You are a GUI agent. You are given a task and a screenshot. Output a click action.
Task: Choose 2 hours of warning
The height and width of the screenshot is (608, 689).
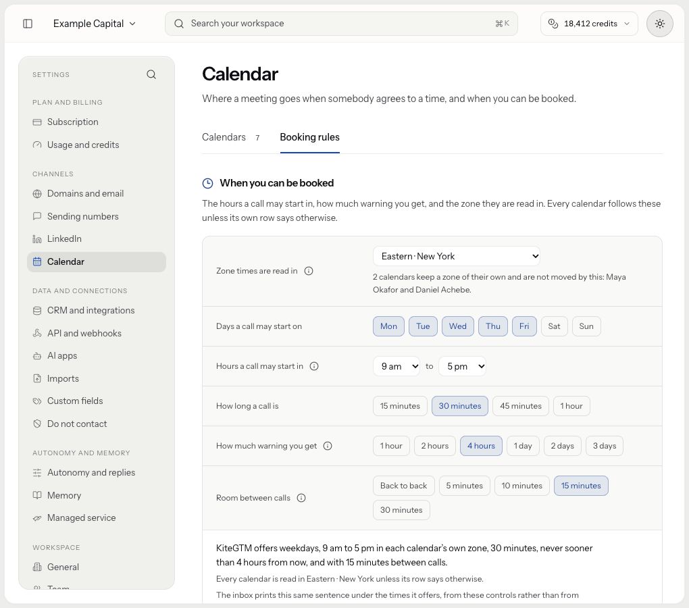[x=434, y=446]
